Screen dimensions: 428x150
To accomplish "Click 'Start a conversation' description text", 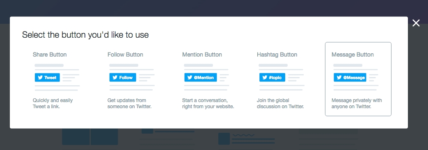I will 208,103.
